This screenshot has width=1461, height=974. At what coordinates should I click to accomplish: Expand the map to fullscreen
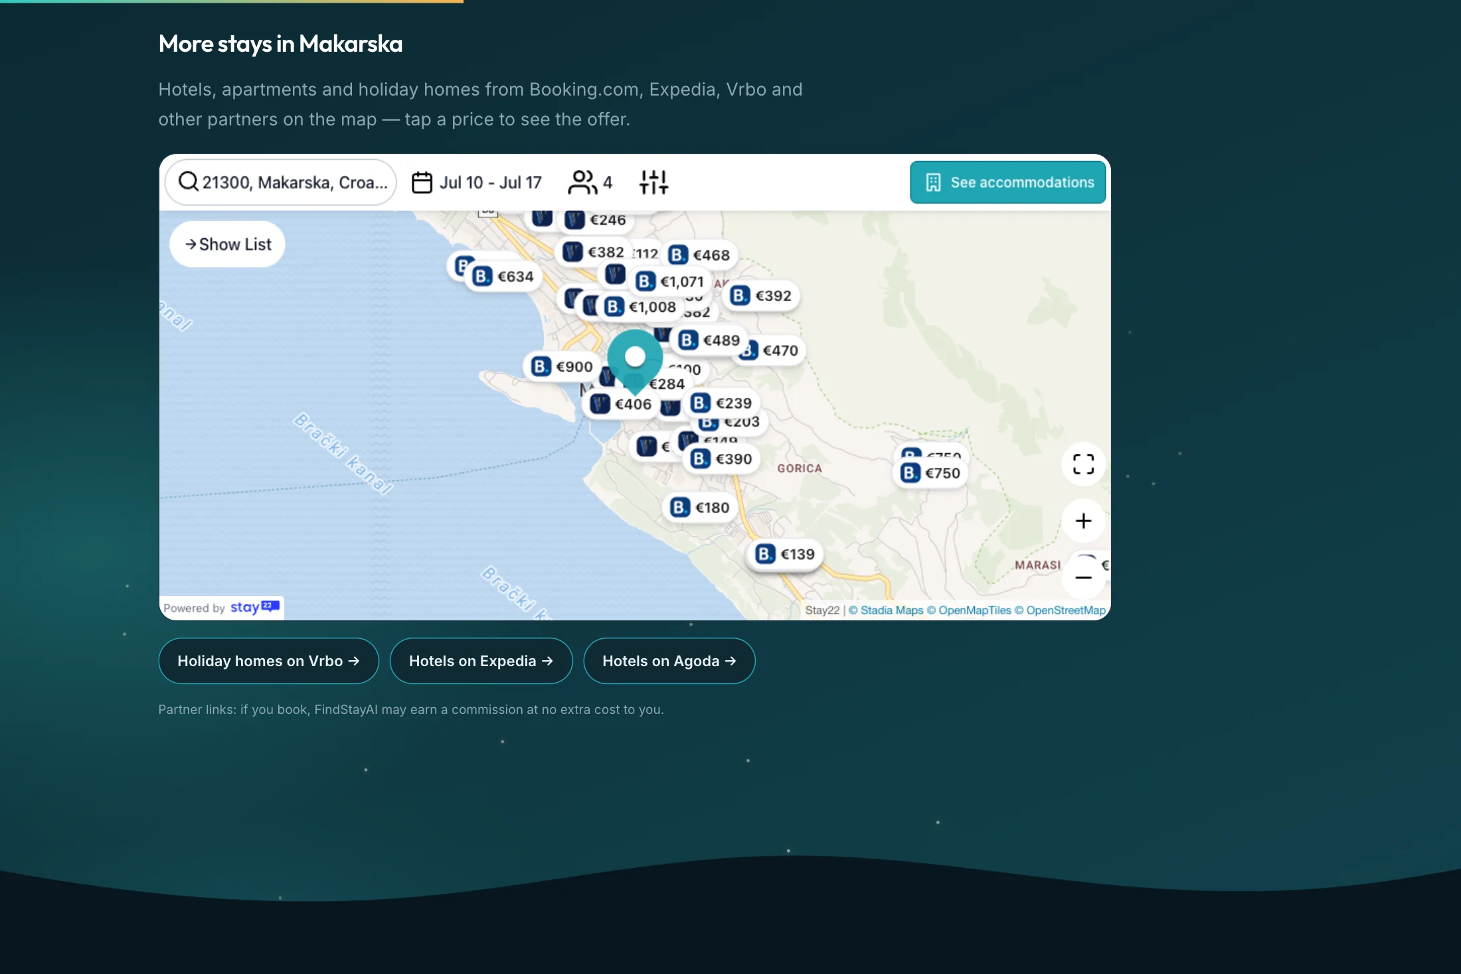click(1083, 464)
